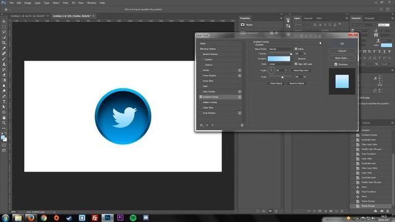Screen dimensions: 395x222
Task: Click the Reset to Default button
Action: (x=296, y=83)
